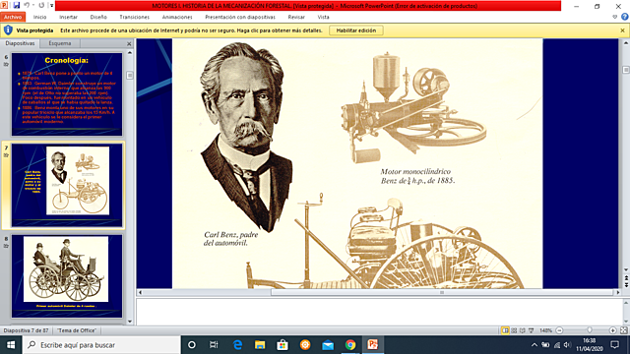630x354 pixels.
Task: Click the animation star icon under slide 7
Action: (6, 155)
